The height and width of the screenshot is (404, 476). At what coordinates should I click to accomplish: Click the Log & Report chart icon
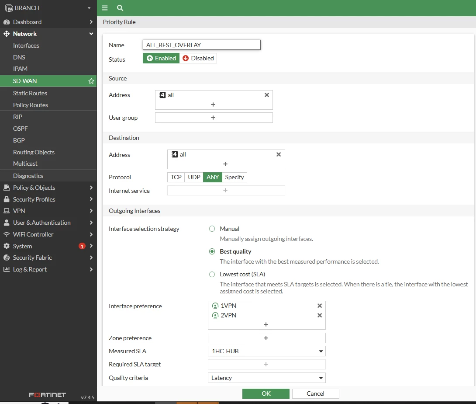pyautogui.click(x=7, y=269)
